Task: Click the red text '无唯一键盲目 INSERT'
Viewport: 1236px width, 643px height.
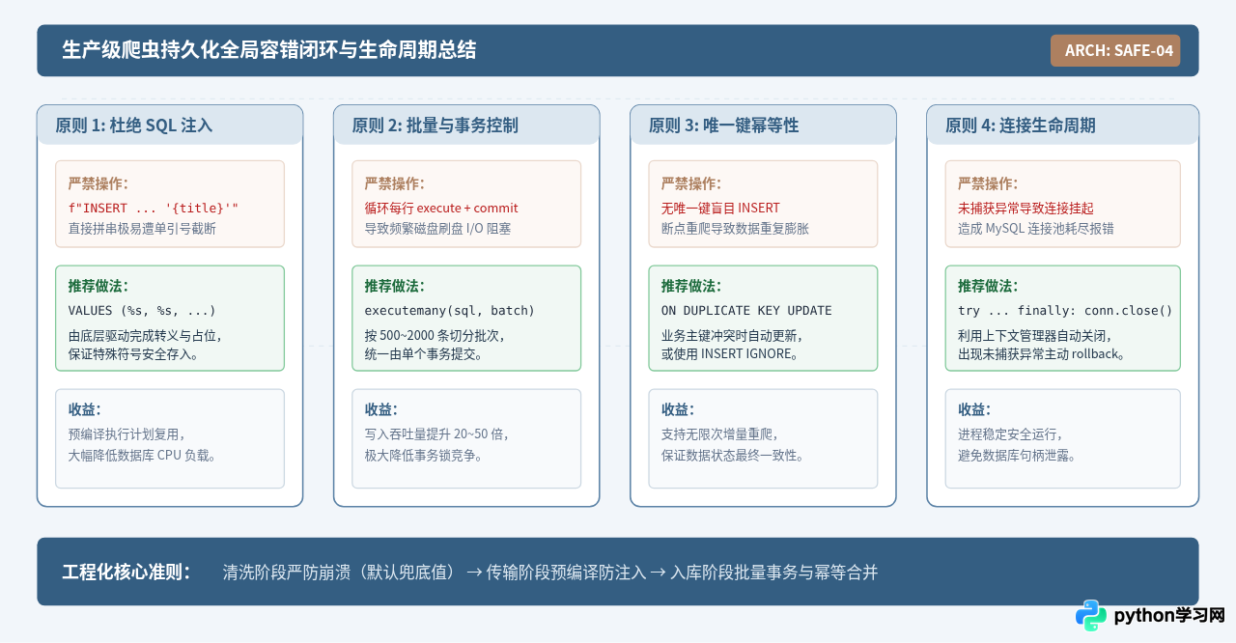Action: click(720, 208)
